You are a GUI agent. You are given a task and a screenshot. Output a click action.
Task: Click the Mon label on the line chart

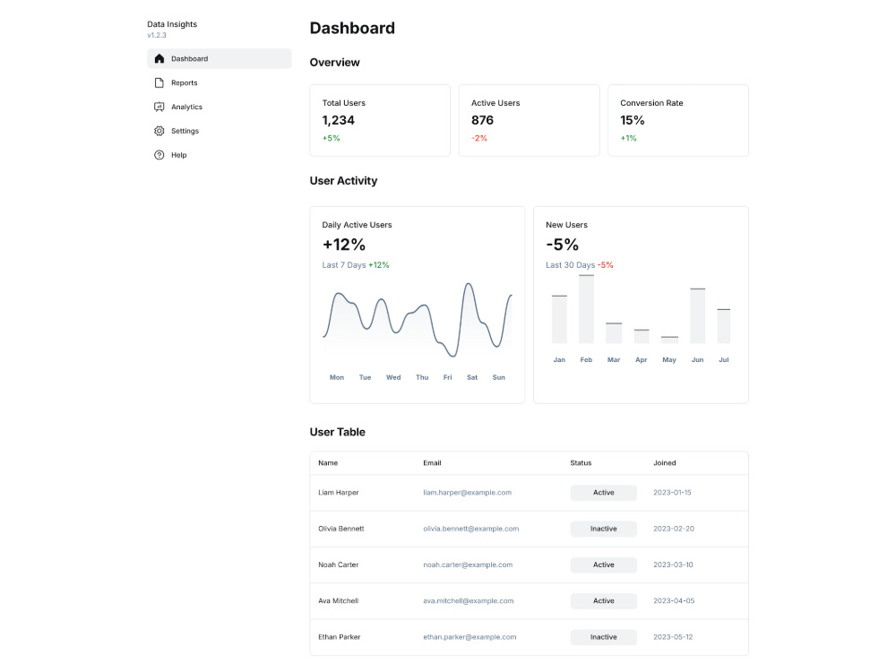(337, 378)
